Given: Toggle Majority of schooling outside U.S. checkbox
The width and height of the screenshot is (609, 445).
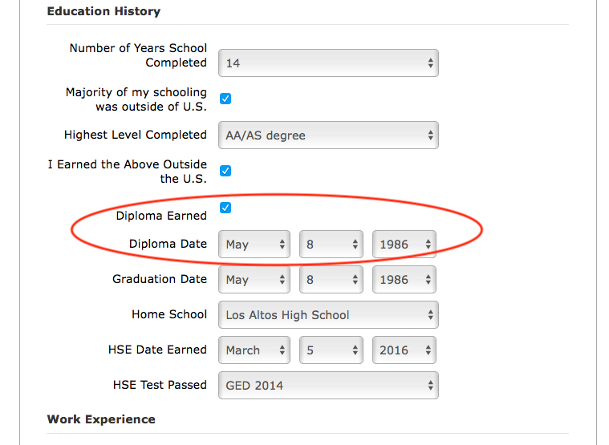Looking at the screenshot, I should click(x=225, y=99).
